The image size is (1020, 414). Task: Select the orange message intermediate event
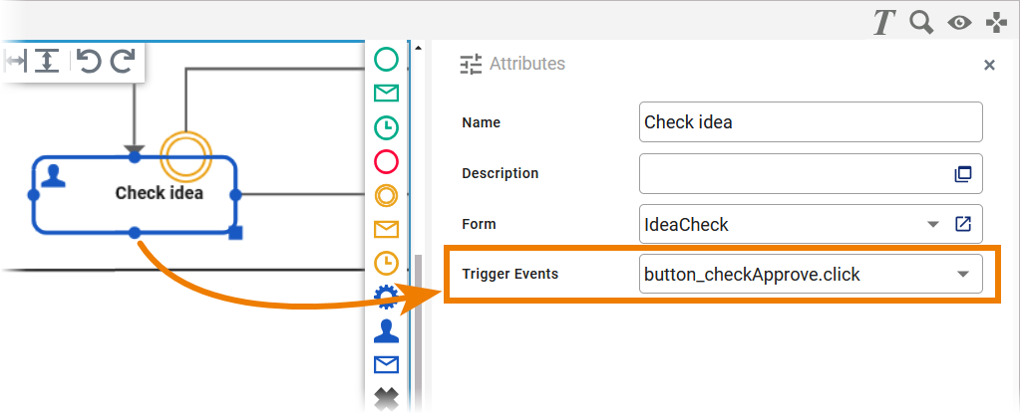[386, 229]
